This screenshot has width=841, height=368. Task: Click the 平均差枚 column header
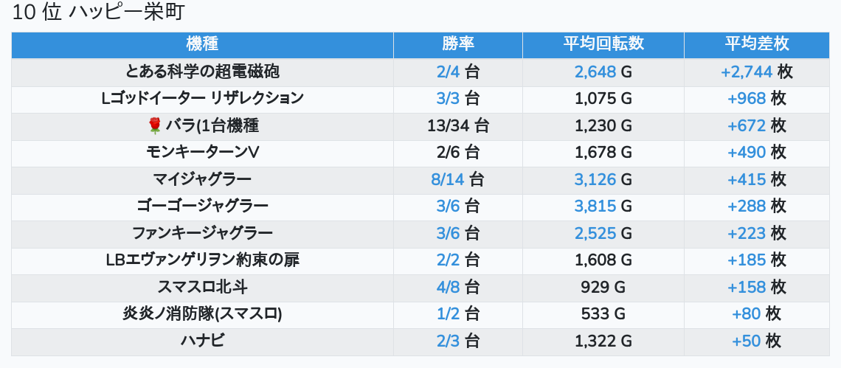(x=756, y=44)
